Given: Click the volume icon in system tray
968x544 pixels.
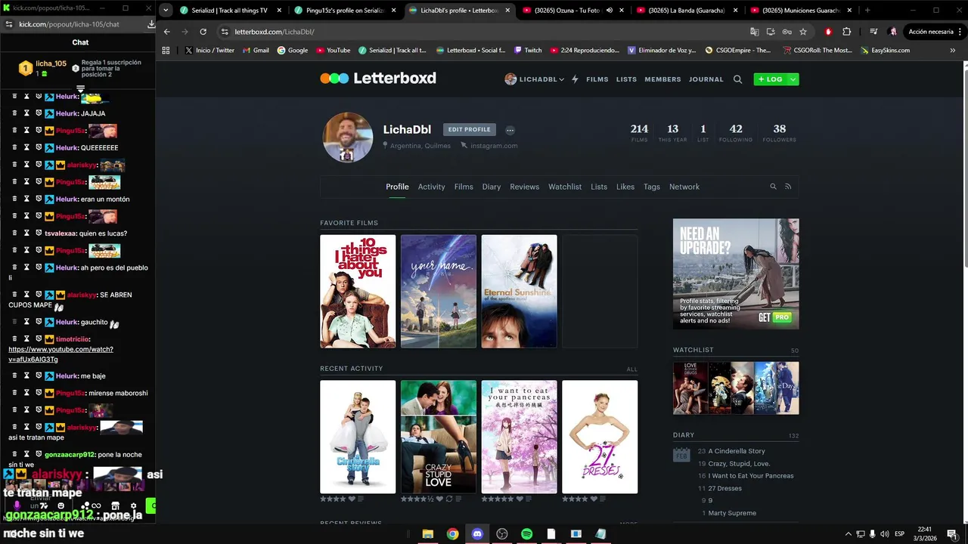Looking at the screenshot, I should pos(884,534).
